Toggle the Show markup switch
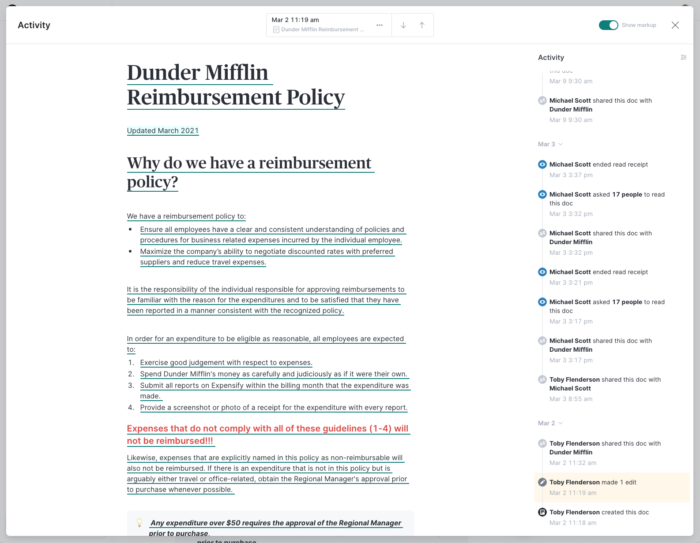This screenshot has height=543, width=700. pos(608,25)
